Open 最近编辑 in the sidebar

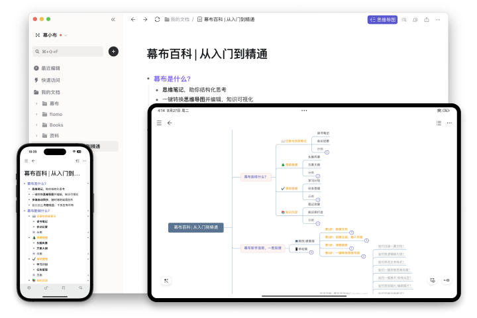[50, 68]
